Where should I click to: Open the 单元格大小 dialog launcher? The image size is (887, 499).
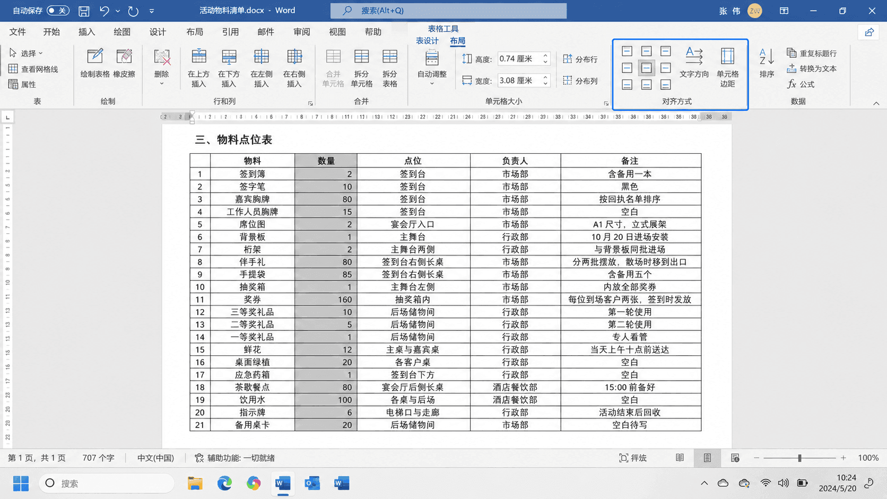[606, 103]
